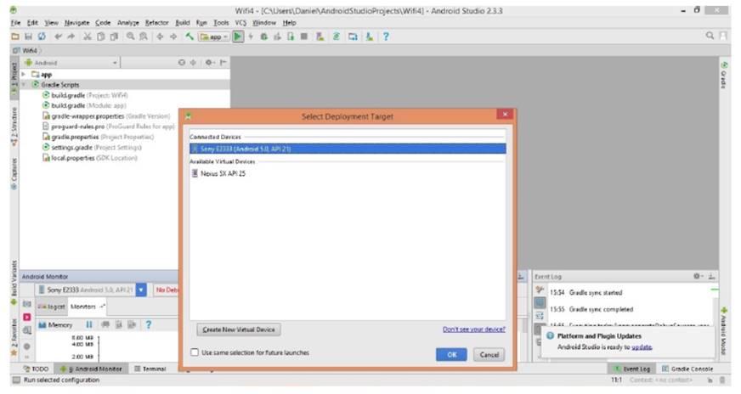The image size is (741, 394).
Task: Click the Don't see your device link
Action: (473, 329)
